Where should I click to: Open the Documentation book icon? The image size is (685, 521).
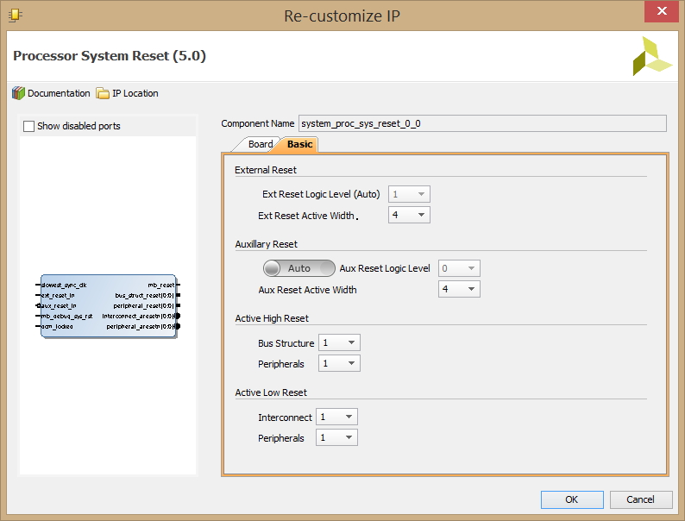click(18, 93)
